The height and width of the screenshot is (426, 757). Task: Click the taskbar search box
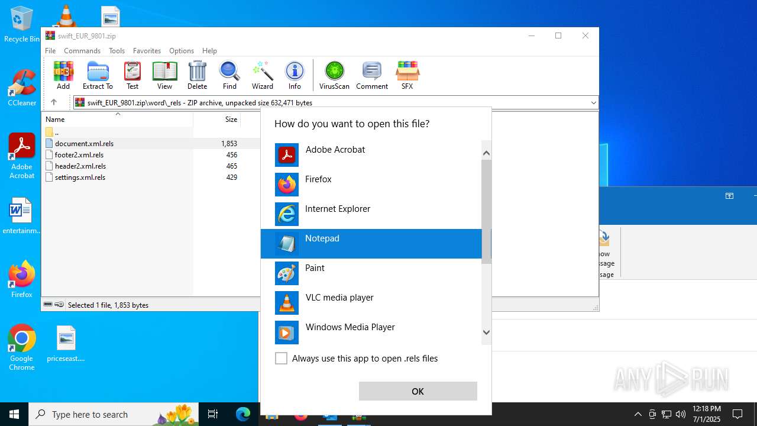click(x=114, y=414)
